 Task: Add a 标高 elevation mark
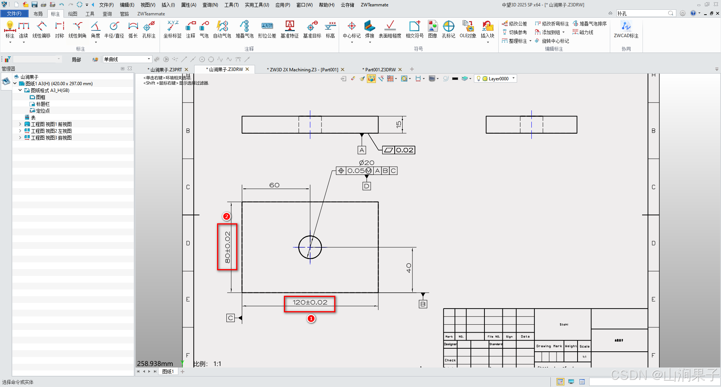(330, 30)
